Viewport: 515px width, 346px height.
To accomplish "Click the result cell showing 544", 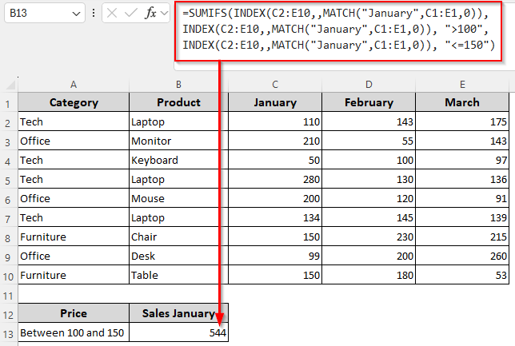I will [178, 333].
